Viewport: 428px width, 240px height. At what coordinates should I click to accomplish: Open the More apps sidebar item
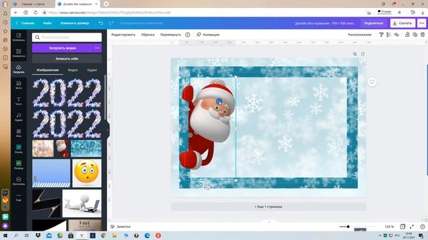(19, 197)
